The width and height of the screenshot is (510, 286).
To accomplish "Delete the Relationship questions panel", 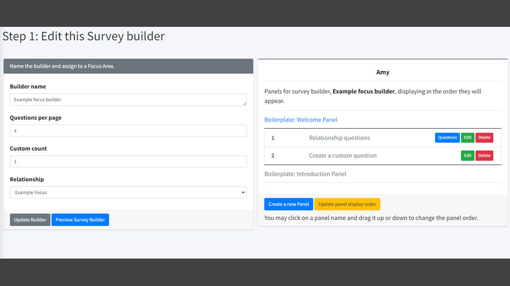I will tap(484, 138).
